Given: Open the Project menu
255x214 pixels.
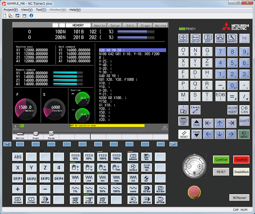Looking at the screenshot, I should click(x=11, y=9).
